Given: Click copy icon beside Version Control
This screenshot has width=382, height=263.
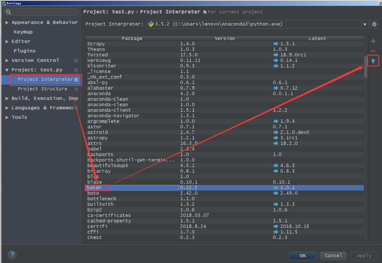Looking at the screenshot, I should [x=76, y=61].
